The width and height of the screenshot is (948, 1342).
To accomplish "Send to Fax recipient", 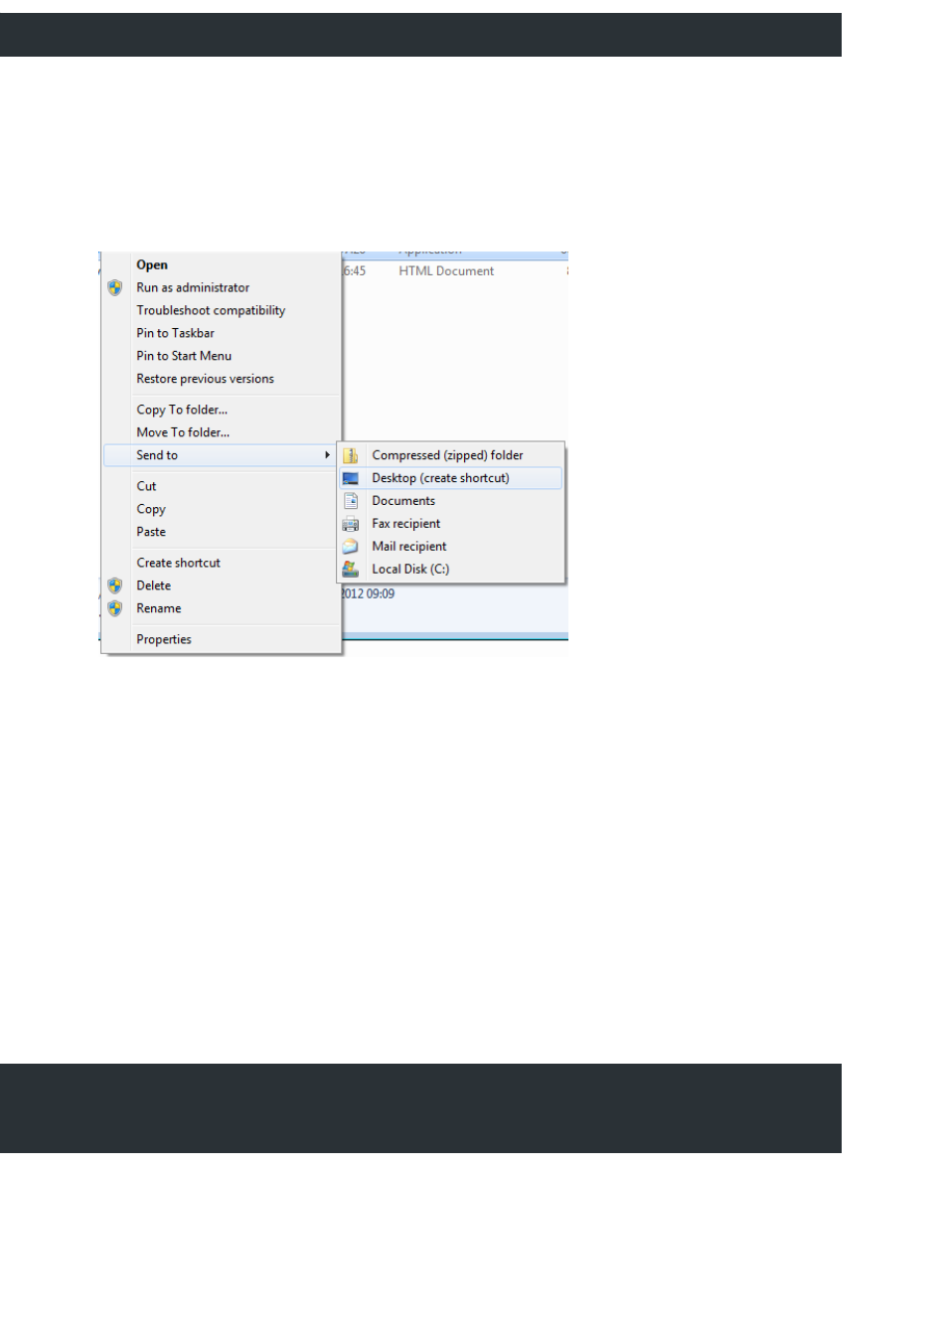I will (x=451, y=524).
